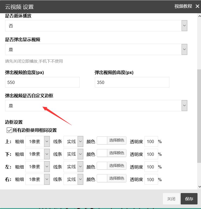Open the 上 border 粗细 dropdown
Screen dimensions: 201x209
[x=38, y=141]
